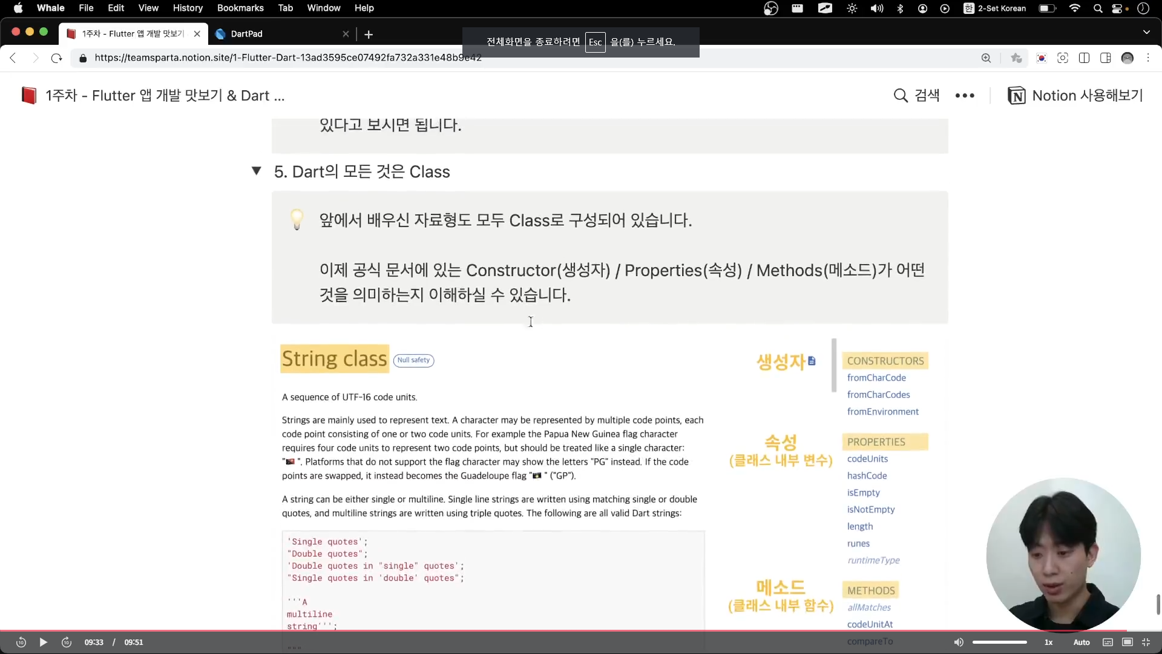Open the Bookmarks menu

(240, 8)
